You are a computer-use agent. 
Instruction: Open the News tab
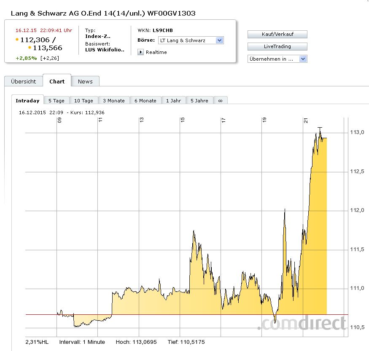(x=85, y=81)
